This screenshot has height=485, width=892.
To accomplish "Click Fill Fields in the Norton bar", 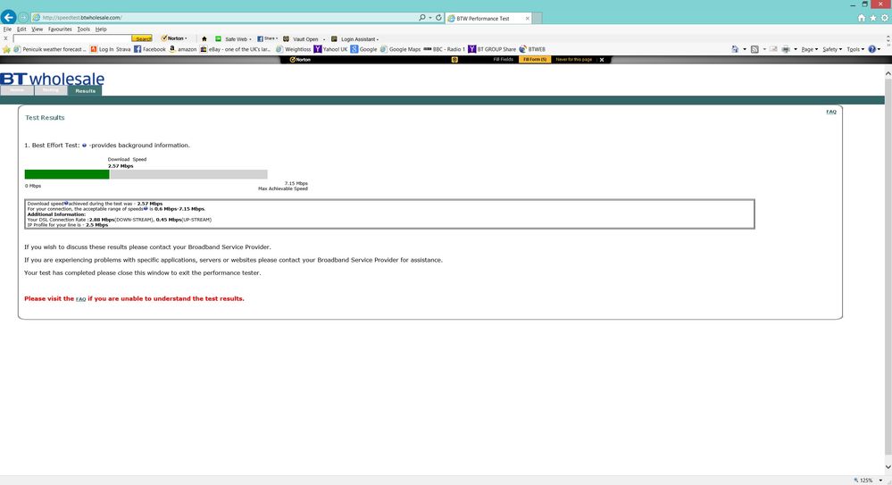I will [x=503, y=59].
